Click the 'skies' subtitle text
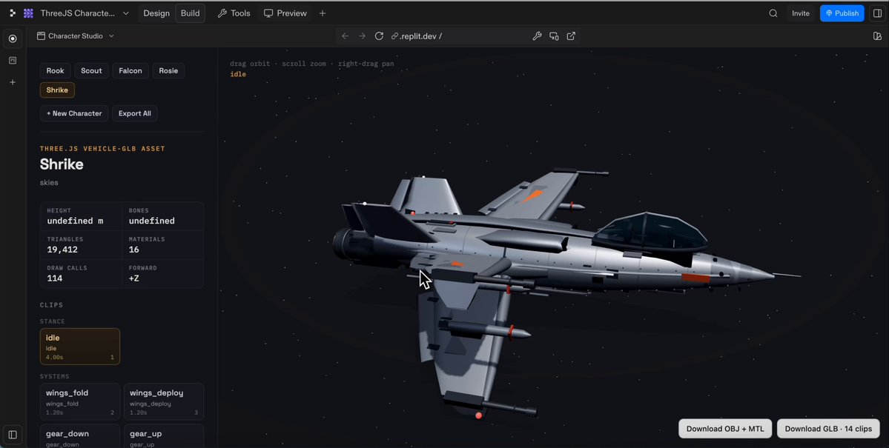Viewport: 889px width, 448px height. 49,182
